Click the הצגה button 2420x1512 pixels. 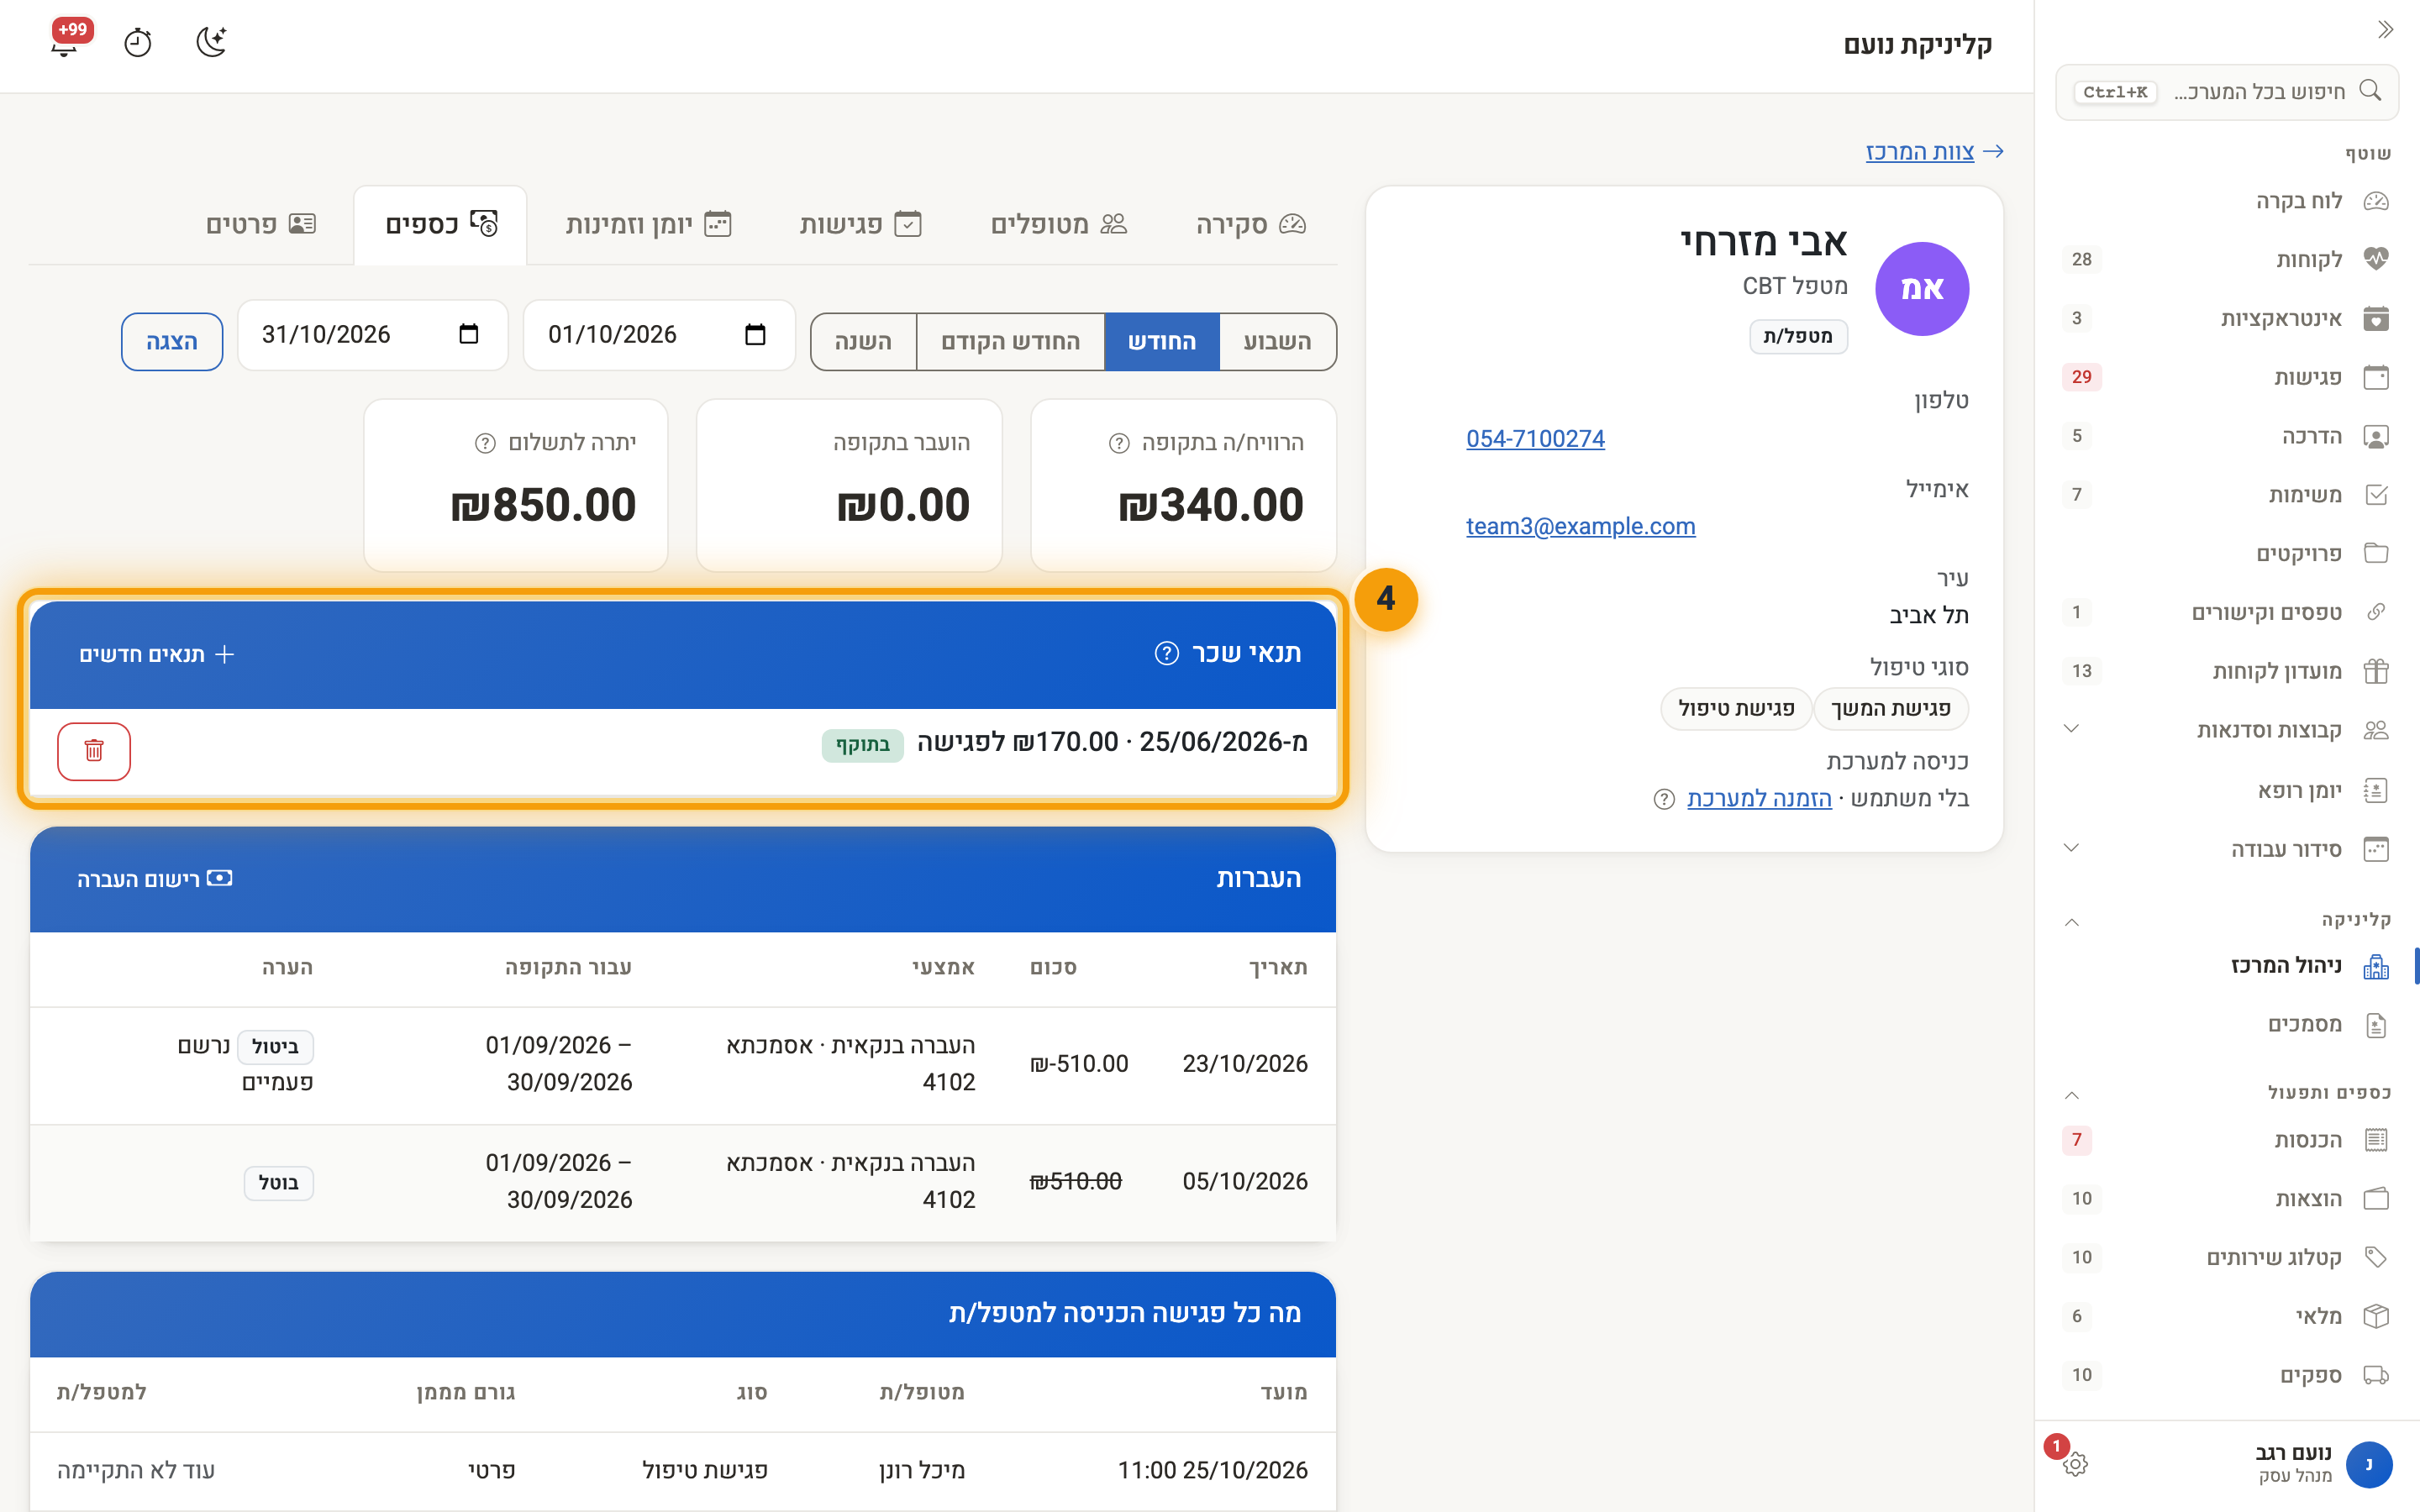(172, 342)
